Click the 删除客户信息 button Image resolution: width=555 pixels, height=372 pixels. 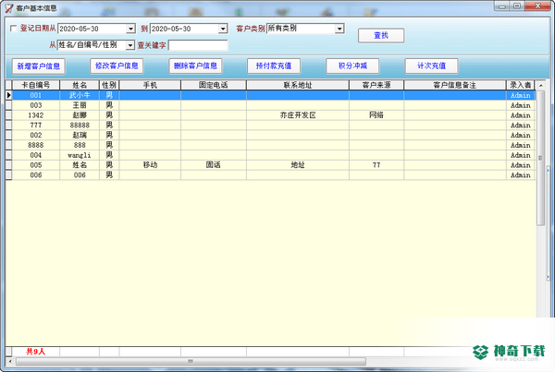click(195, 66)
